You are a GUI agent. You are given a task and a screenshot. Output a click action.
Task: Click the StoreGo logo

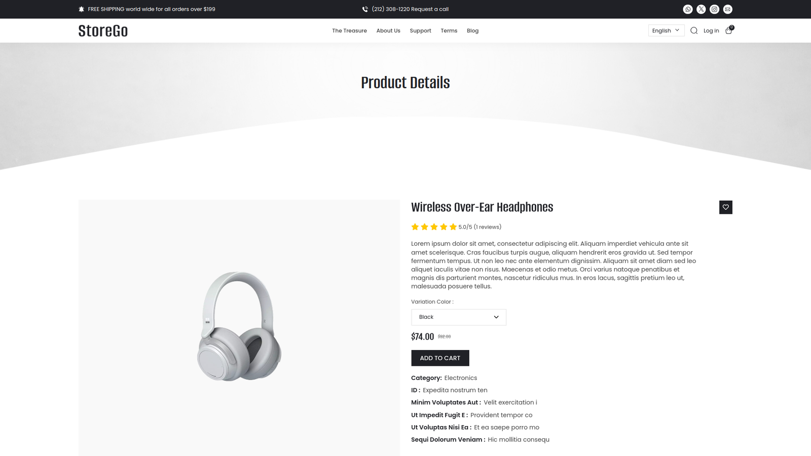(103, 31)
